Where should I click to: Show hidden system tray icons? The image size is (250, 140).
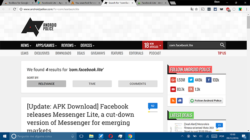click(182, 136)
